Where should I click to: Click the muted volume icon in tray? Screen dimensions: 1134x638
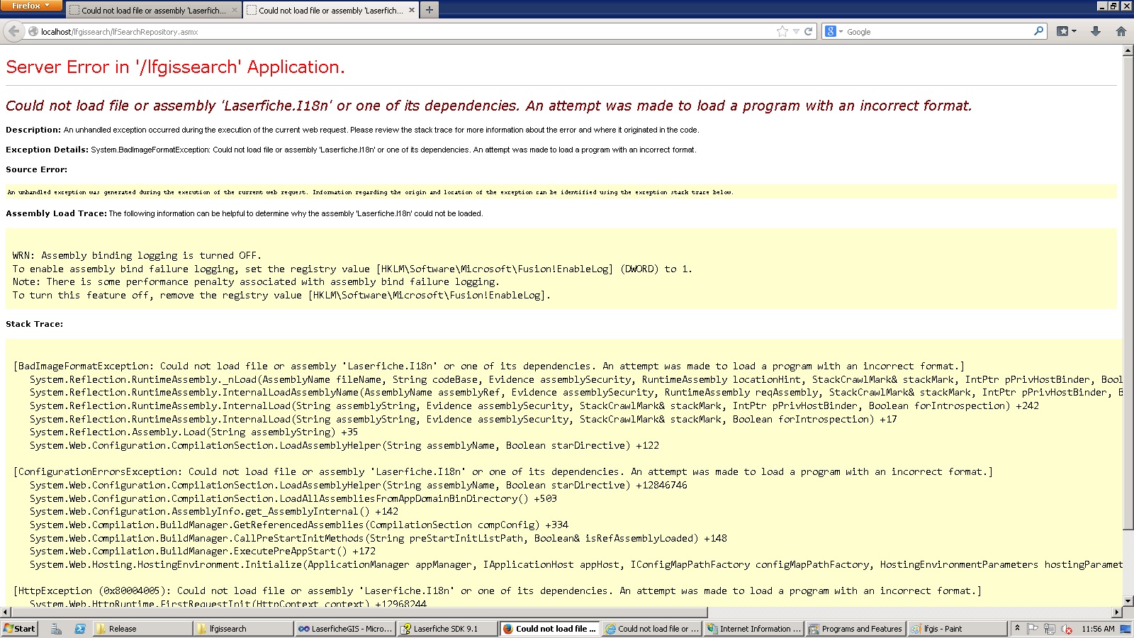[x=1066, y=629]
